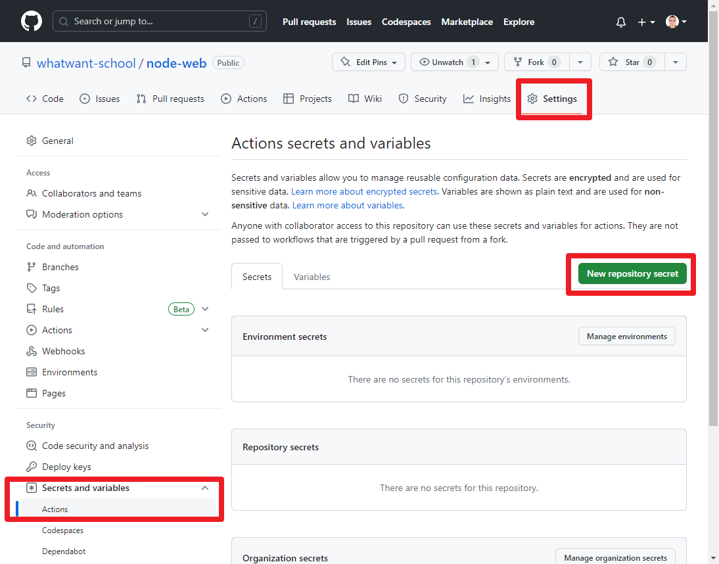
Task: Open Webhooks settings
Action: point(55,351)
